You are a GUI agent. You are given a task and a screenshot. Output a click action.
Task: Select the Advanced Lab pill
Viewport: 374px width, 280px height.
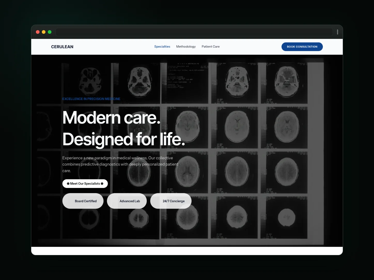pyautogui.click(x=127, y=201)
